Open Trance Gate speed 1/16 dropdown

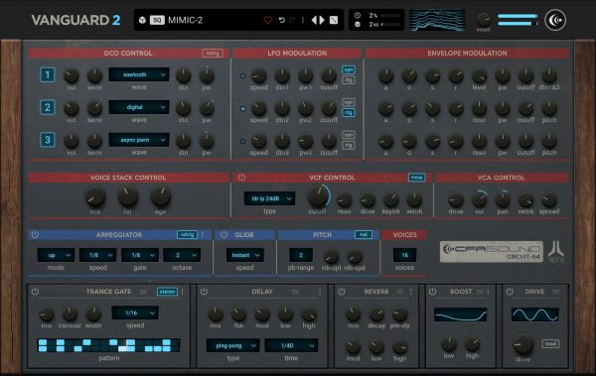(x=135, y=313)
